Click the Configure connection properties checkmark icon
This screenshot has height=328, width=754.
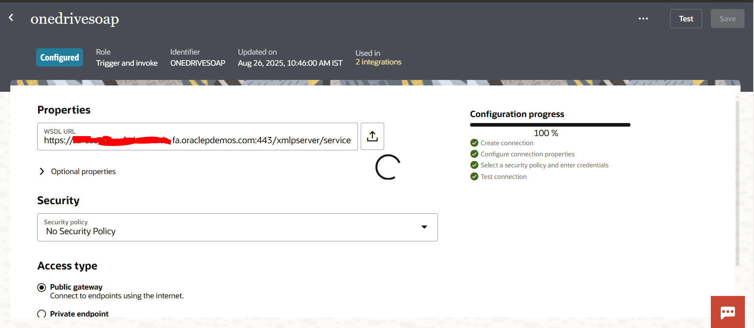coord(474,154)
